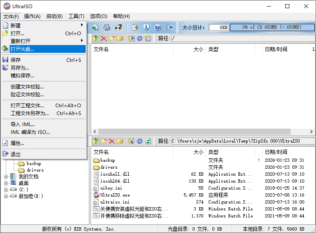Click right arrow of upper horizontal scrollbar
316x233 pixels.
311,131
